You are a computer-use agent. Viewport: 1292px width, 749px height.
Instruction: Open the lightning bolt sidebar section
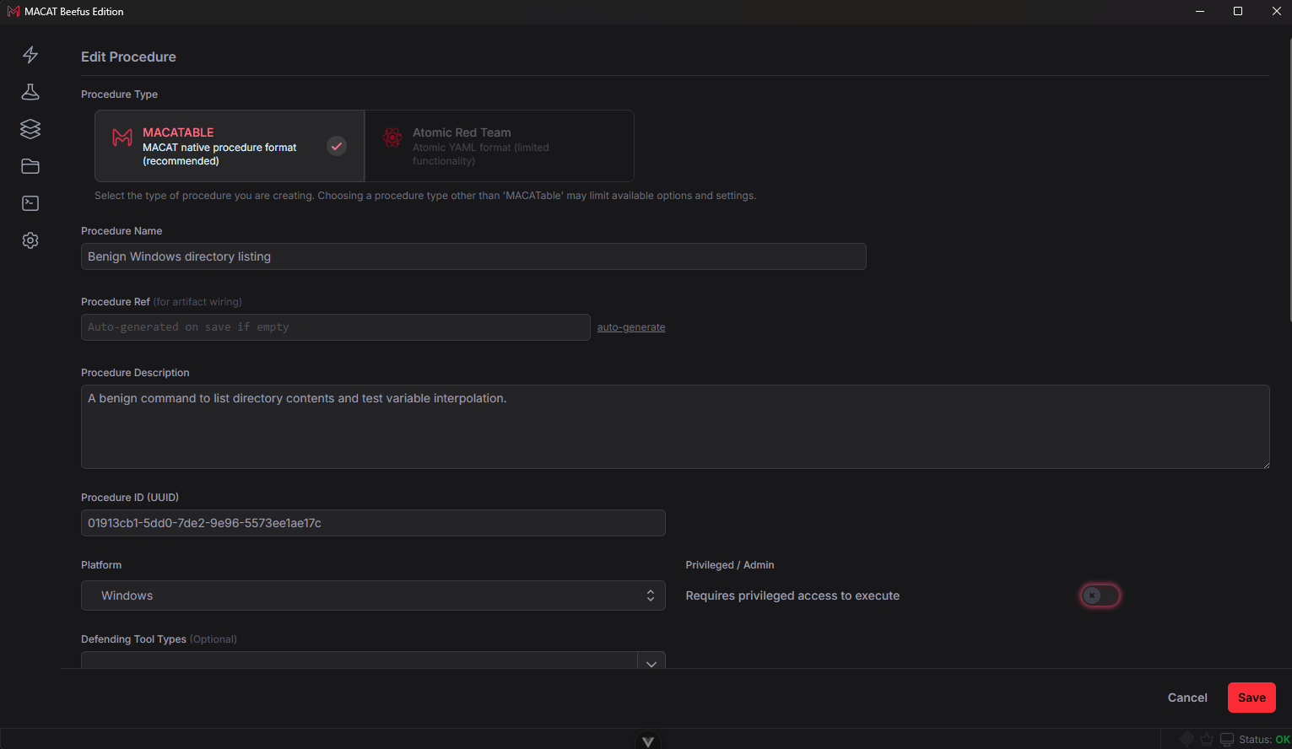coord(30,55)
